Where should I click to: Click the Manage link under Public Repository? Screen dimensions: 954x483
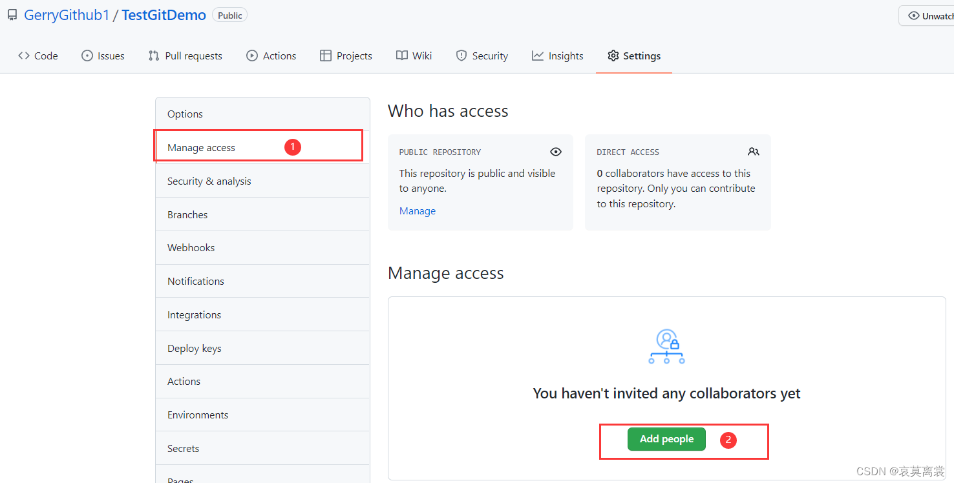tap(418, 211)
